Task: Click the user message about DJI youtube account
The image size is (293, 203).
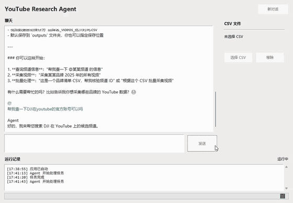Action: [45, 109]
